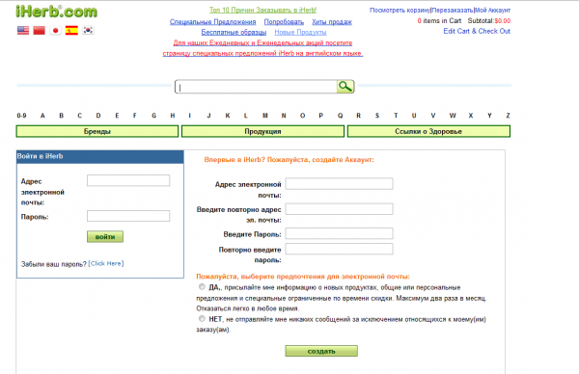Open the Ссылки о Здоровье tab
Image resolution: width=579 pixels, height=374 pixels.
tap(428, 131)
